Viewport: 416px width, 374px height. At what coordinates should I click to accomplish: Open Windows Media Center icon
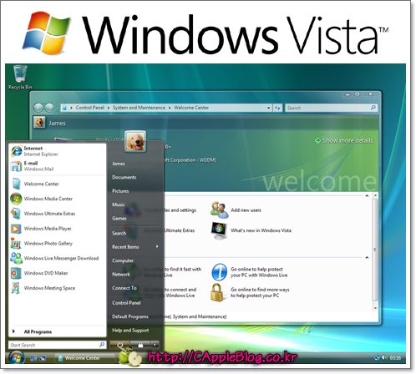coord(16,199)
